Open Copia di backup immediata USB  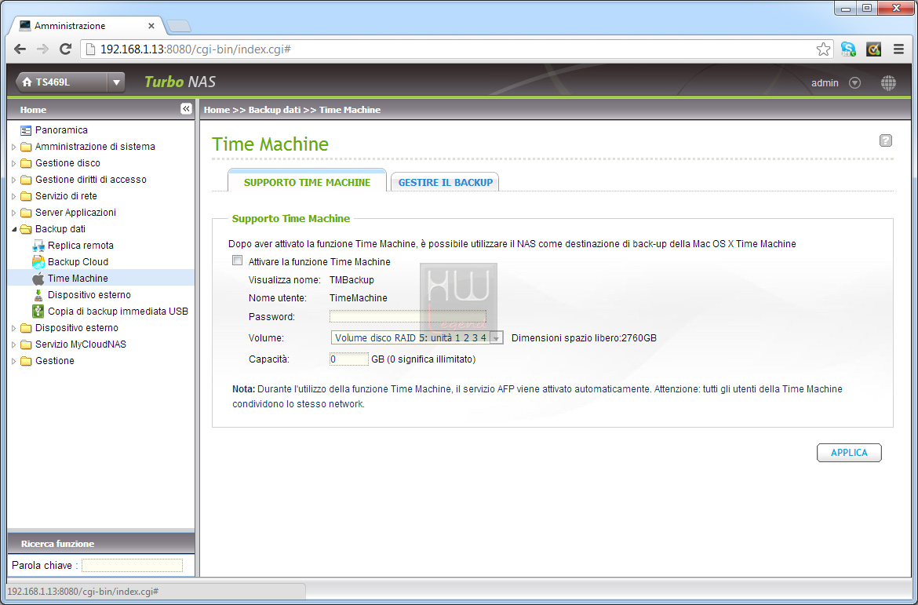118,311
